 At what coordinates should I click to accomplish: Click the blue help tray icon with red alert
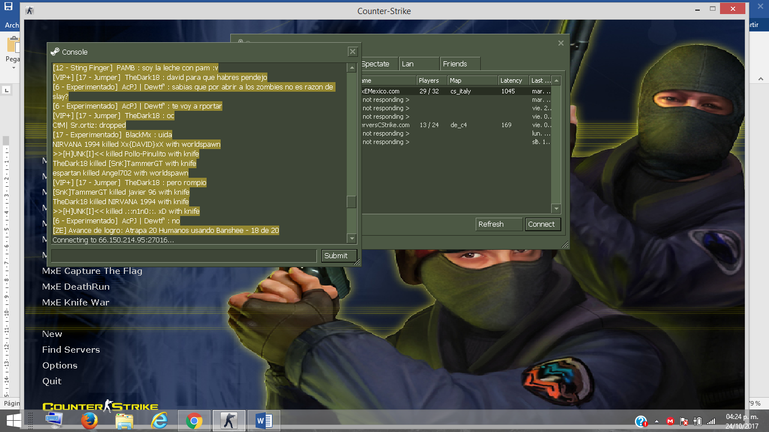(641, 421)
